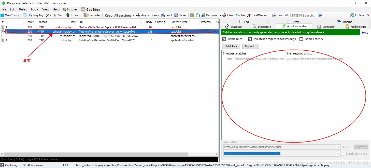371x168 pixels.
Task: Click the camera screenshot icon
Action: click(x=192, y=15)
